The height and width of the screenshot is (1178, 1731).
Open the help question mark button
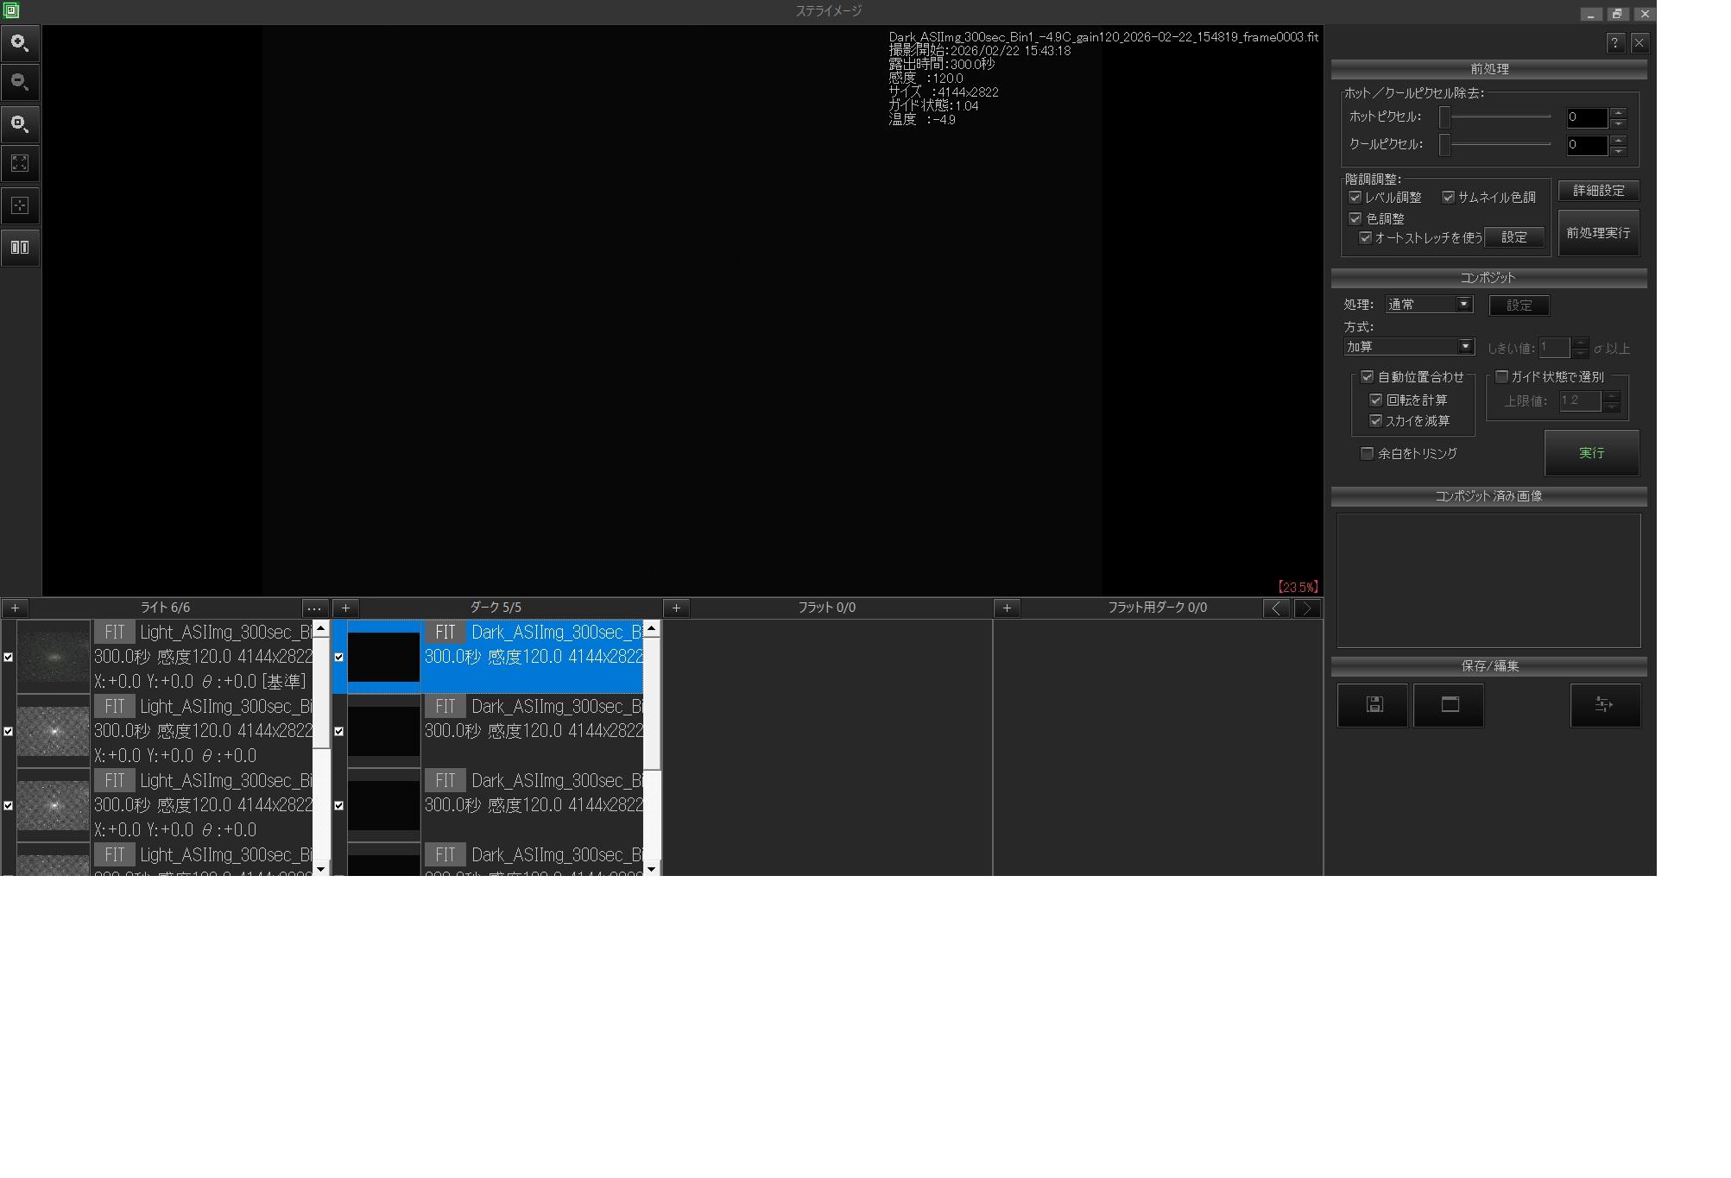tap(1614, 43)
